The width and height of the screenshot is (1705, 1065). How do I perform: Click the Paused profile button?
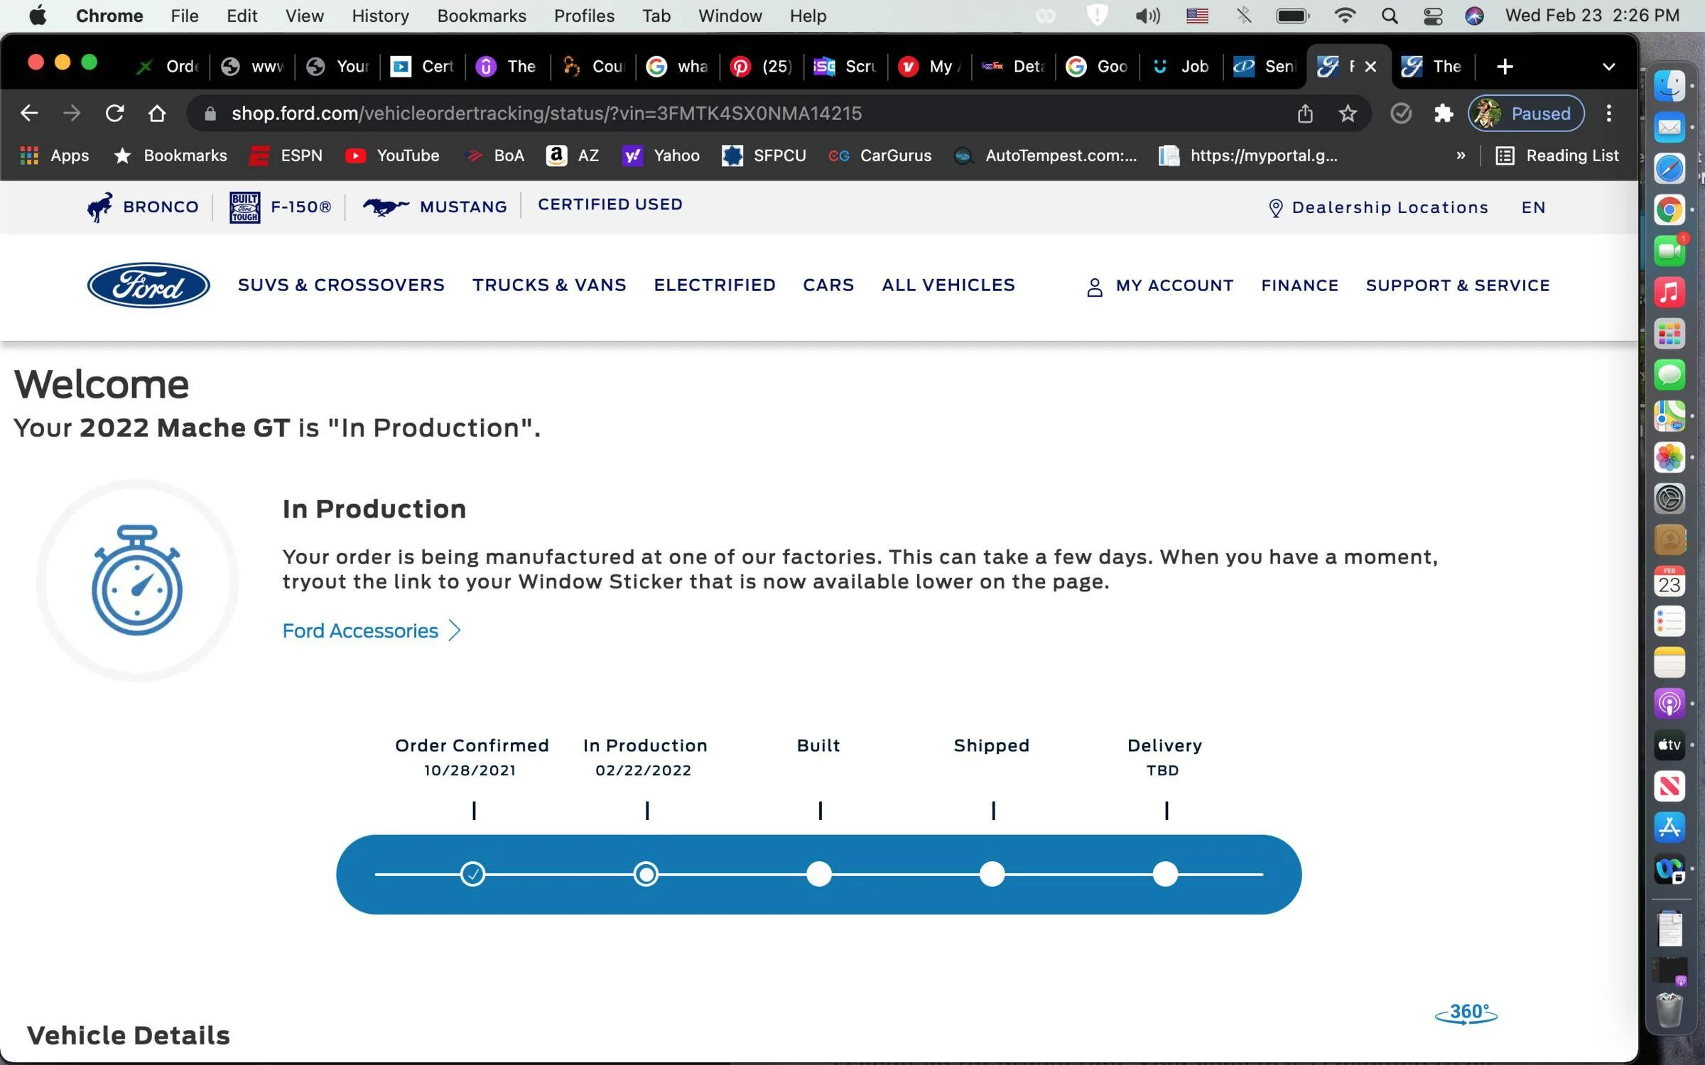(1526, 113)
